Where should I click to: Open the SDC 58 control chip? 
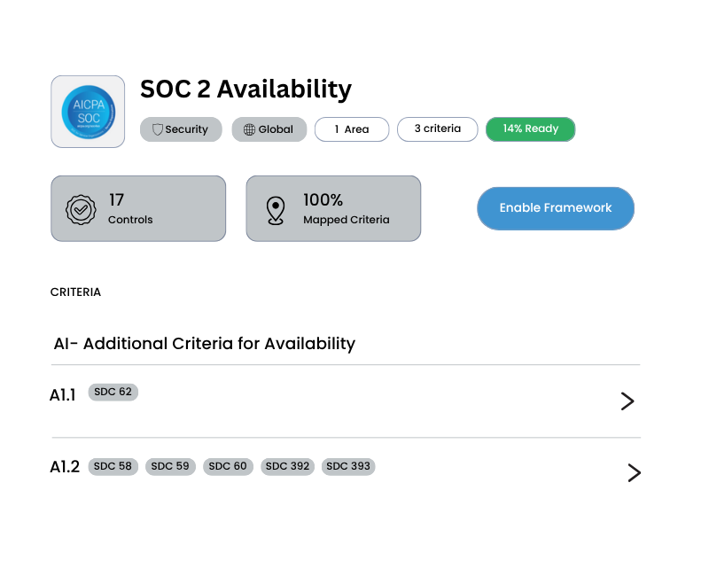[113, 466]
